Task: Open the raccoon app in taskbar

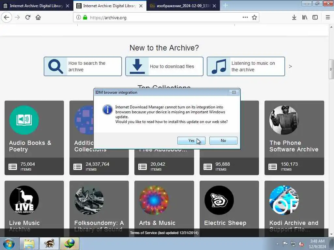Action: click(49, 243)
